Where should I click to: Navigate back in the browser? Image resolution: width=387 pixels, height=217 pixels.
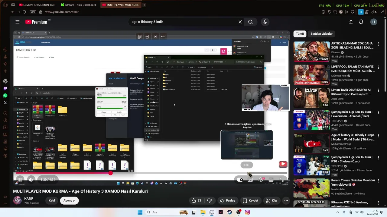pyautogui.click(x=13, y=12)
